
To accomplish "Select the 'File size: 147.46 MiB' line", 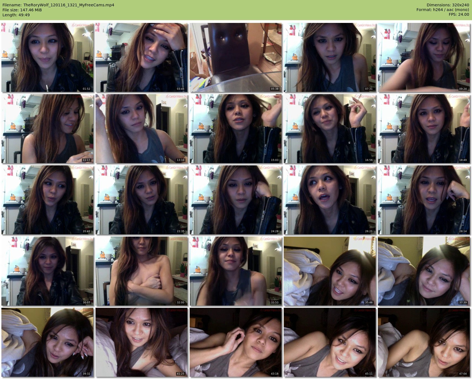I will click(x=22, y=10).
